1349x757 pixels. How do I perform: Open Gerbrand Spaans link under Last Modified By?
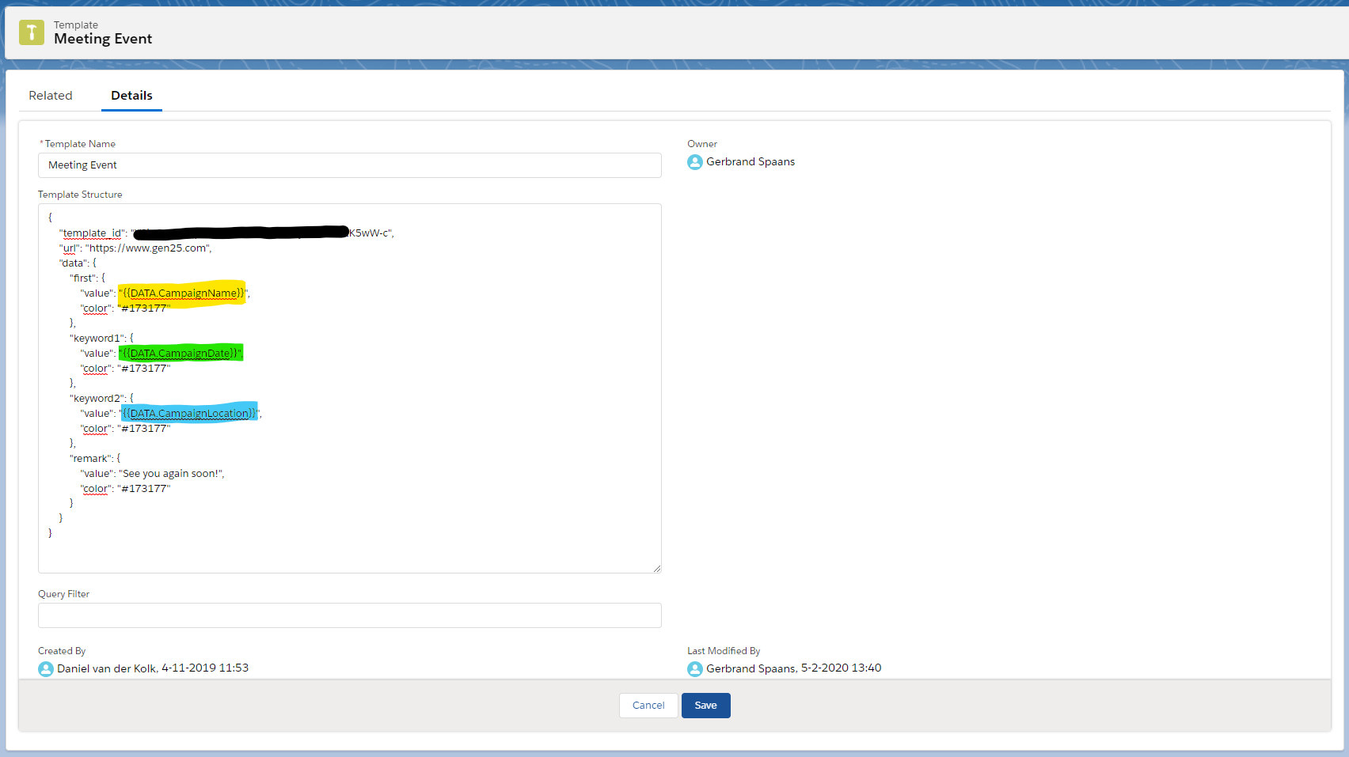coord(750,669)
